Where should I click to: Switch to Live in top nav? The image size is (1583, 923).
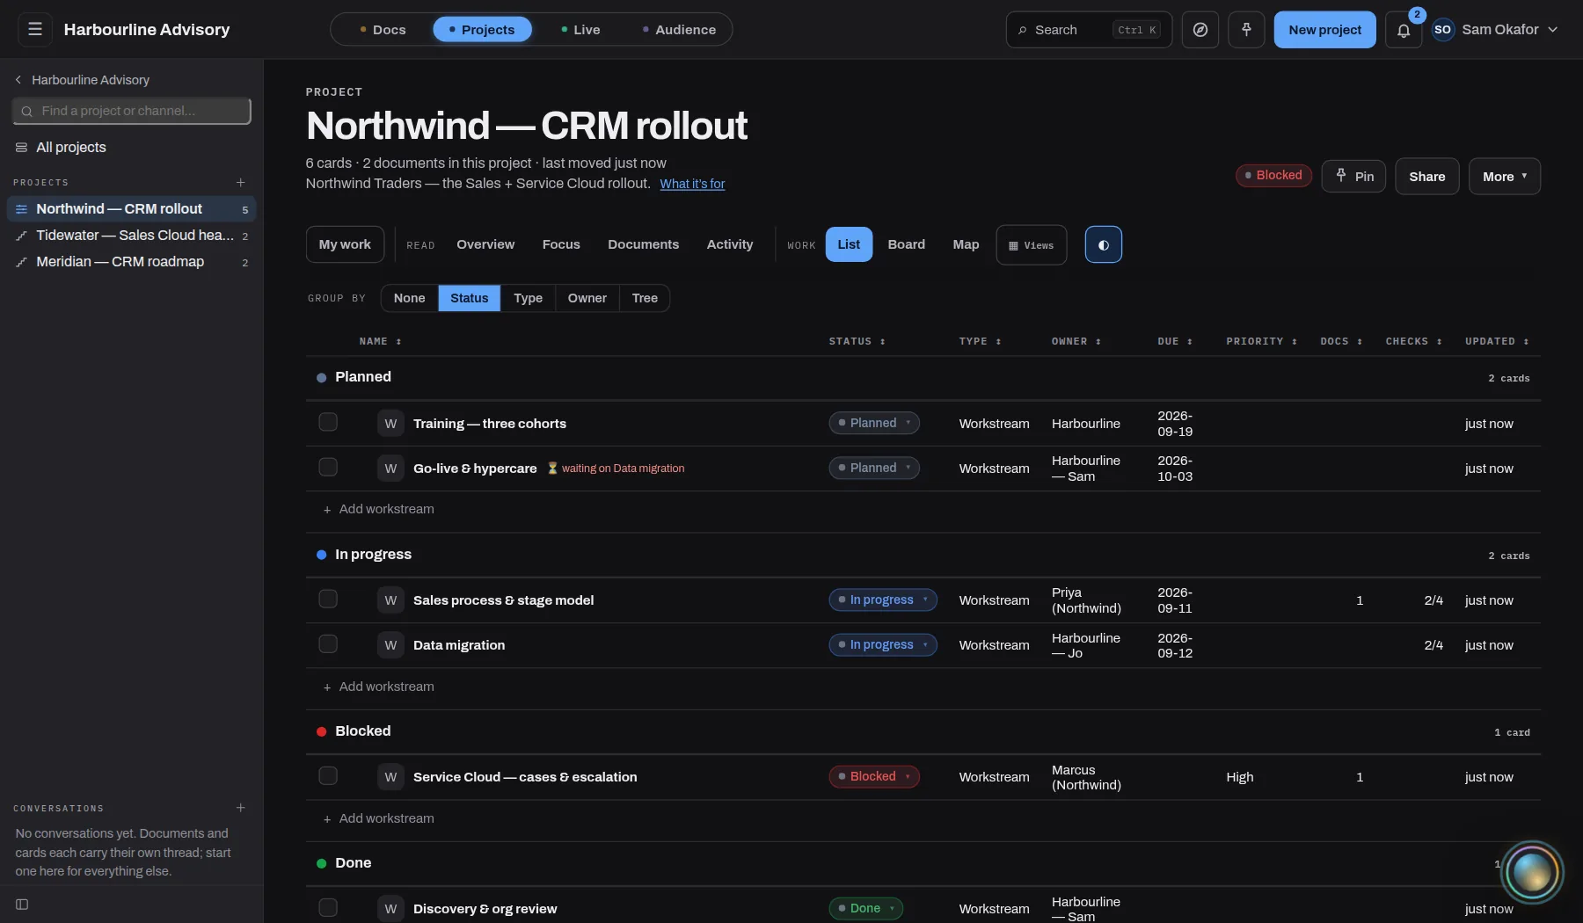click(580, 30)
